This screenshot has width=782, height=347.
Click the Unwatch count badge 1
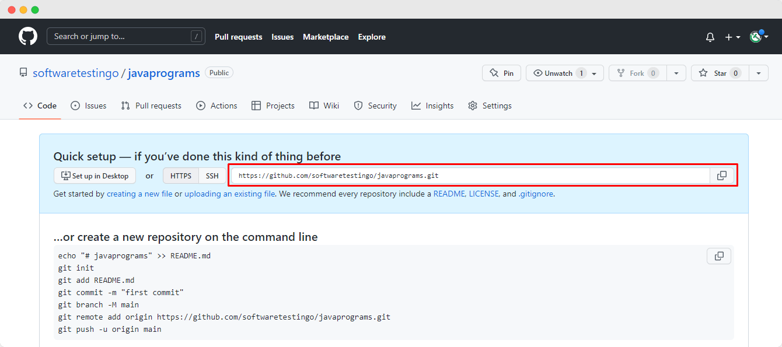click(581, 73)
